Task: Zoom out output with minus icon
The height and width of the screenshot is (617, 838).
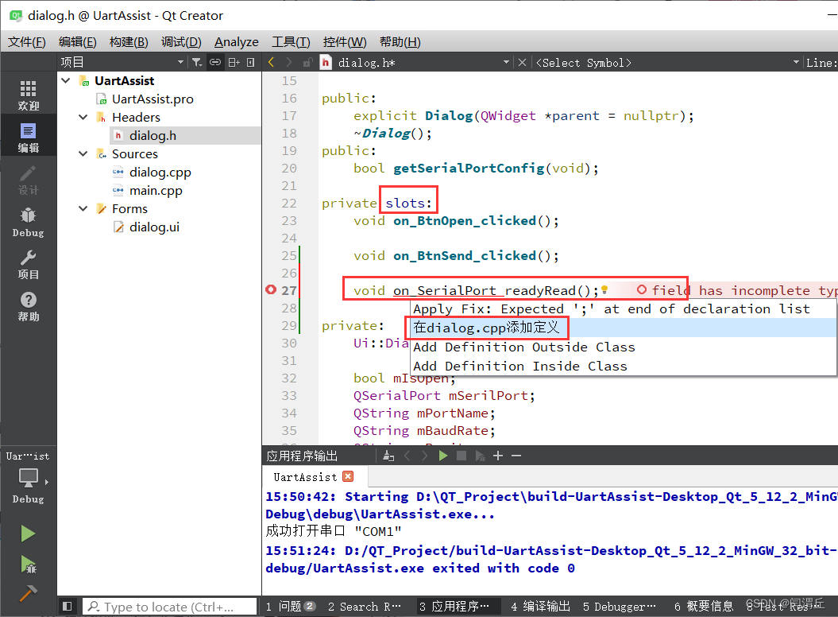Action: pos(516,456)
